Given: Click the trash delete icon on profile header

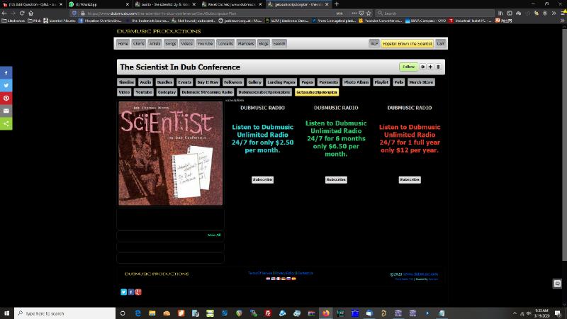Looking at the screenshot, I should 438,67.
